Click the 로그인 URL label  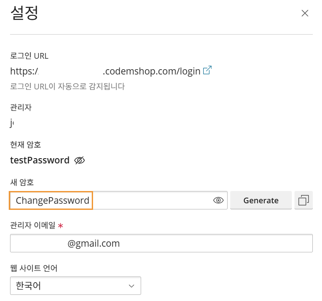[x=29, y=56]
